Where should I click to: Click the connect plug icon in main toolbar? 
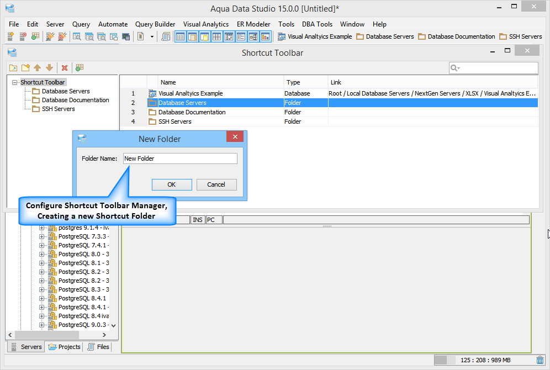[x=50, y=36]
